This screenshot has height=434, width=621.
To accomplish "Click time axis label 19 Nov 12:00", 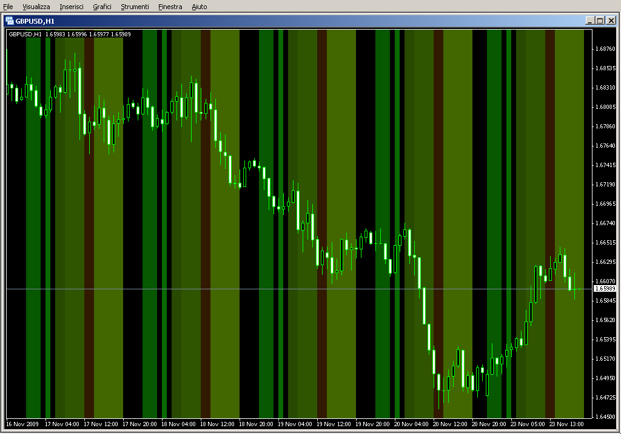I will point(334,424).
